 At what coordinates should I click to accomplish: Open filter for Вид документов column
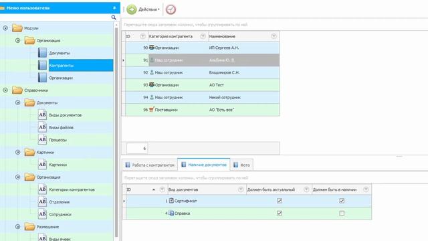241,189
